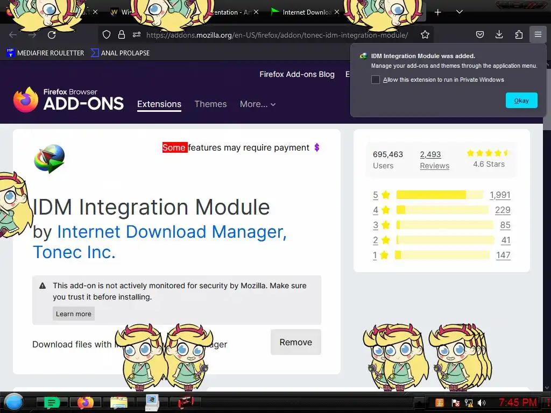List all open tabs with the chevron
The width and height of the screenshot is (551, 413).
pyautogui.click(x=460, y=12)
